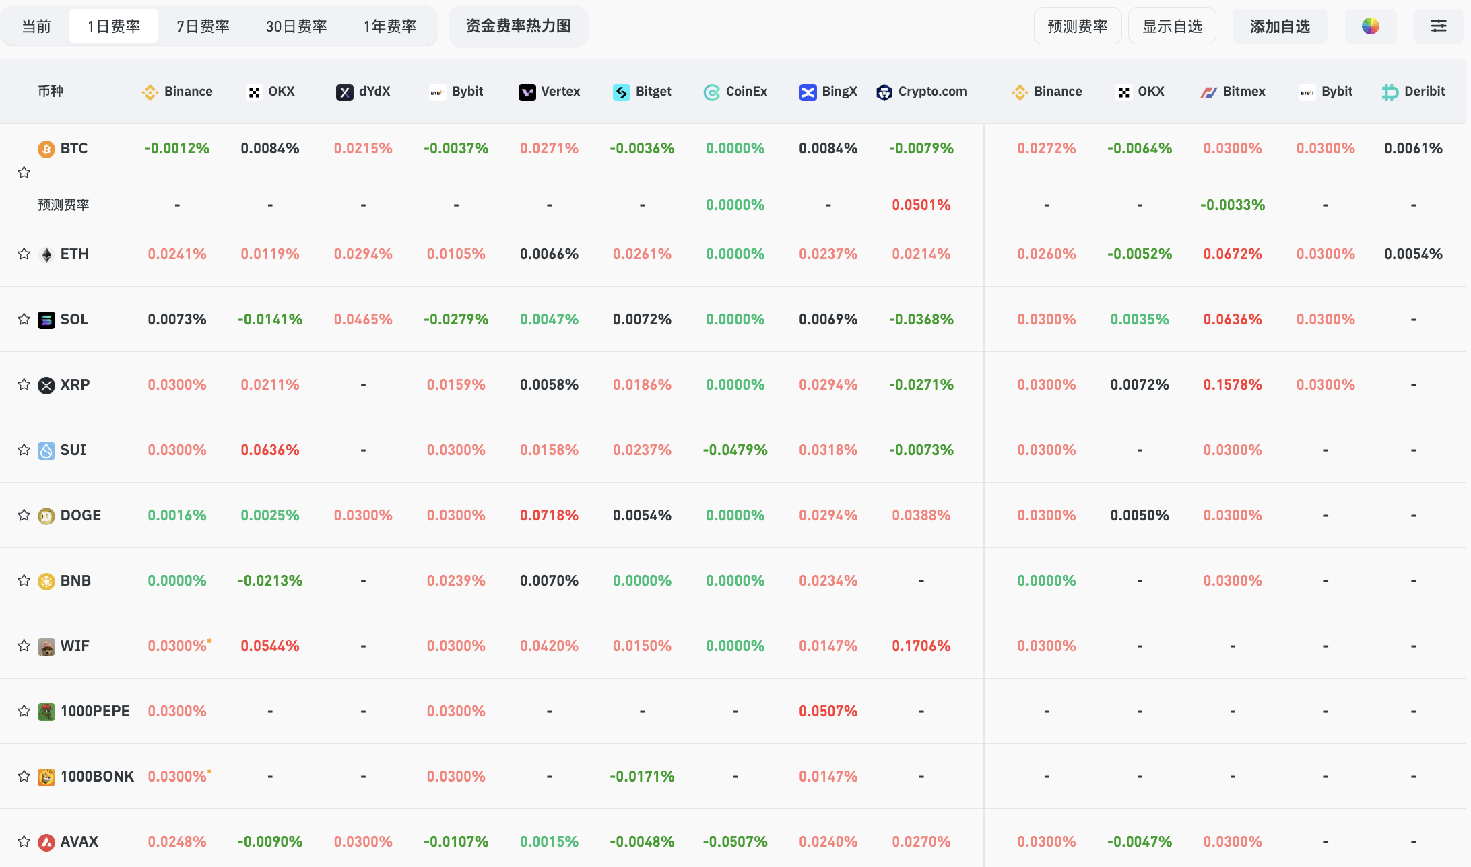The image size is (1471, 867).
Task: Click the DOGE coin icon
Action: point(46,516)
